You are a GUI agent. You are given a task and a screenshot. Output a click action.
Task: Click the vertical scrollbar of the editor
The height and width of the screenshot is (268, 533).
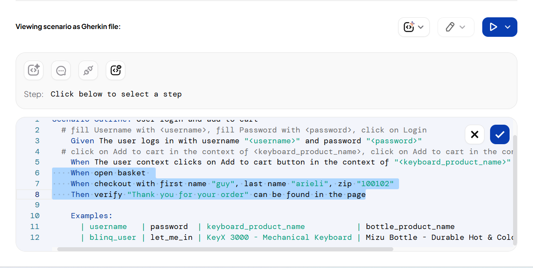pyautogui.click(x=515, y=190)
